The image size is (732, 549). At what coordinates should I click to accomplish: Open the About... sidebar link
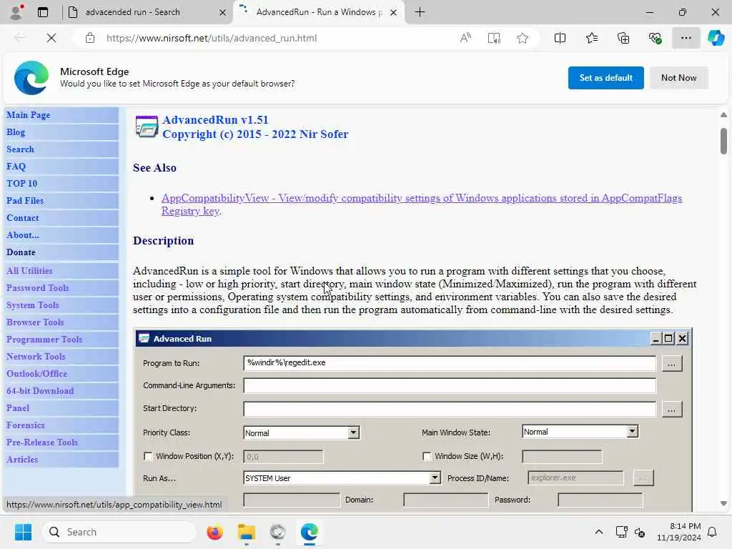[22, 235]
